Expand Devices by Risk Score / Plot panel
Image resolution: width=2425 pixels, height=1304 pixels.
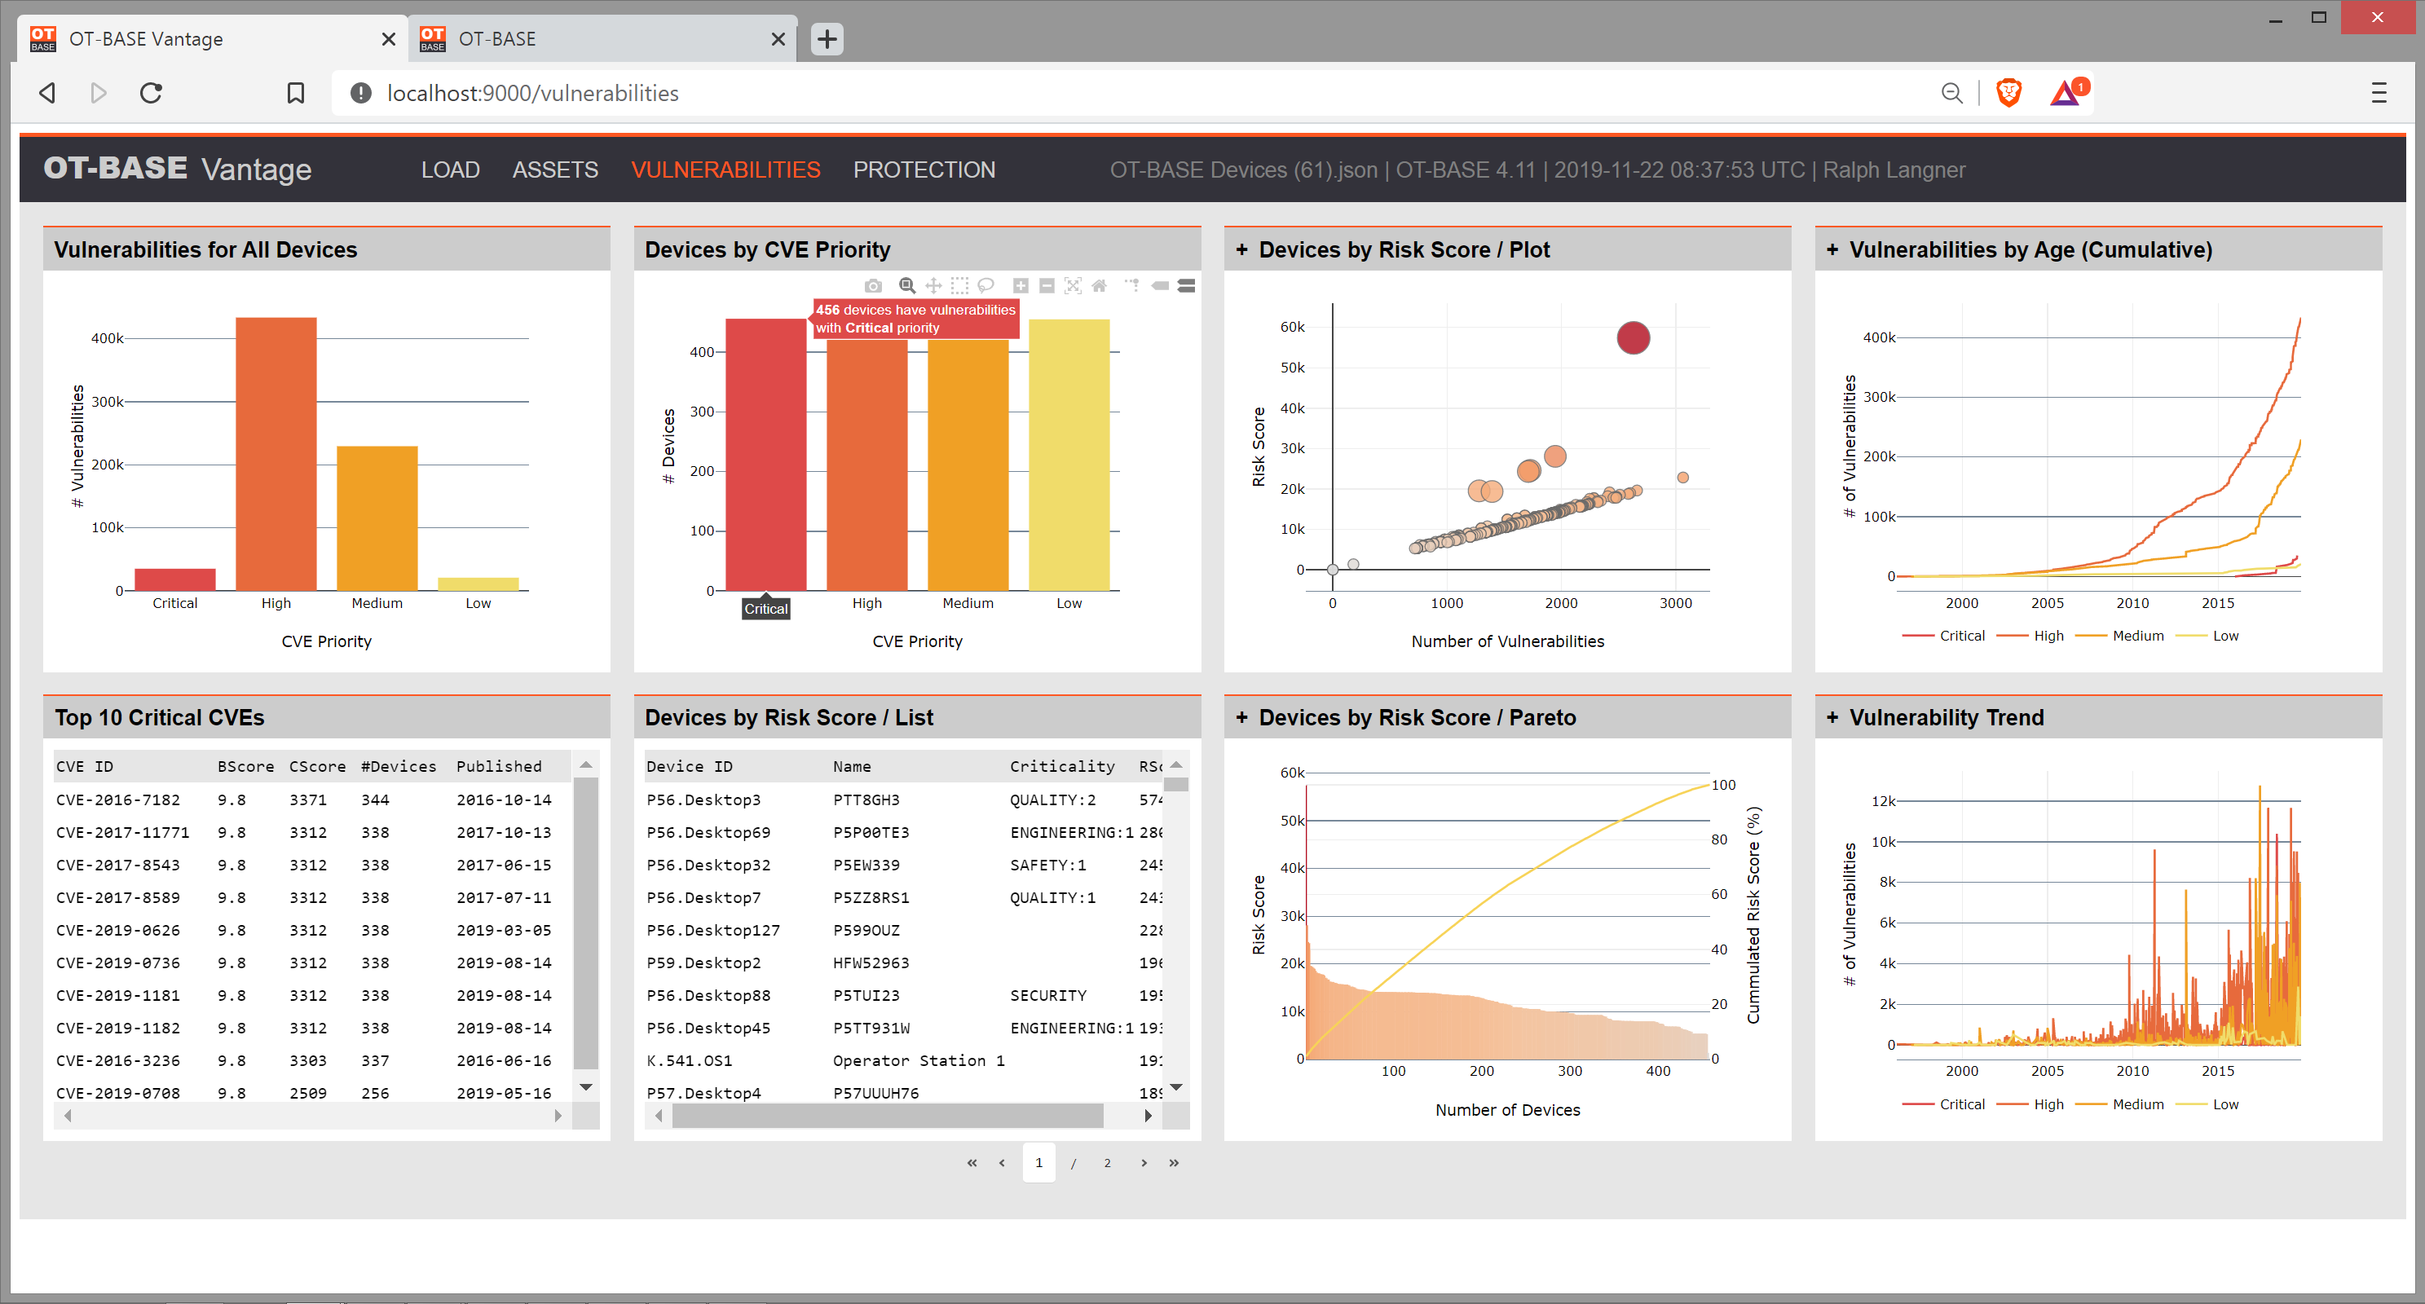[x=1241, y=249]
